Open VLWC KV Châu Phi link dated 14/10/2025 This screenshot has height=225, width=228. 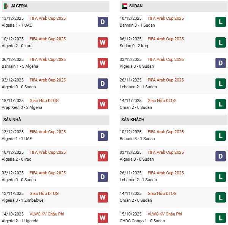tap(47, 214)
